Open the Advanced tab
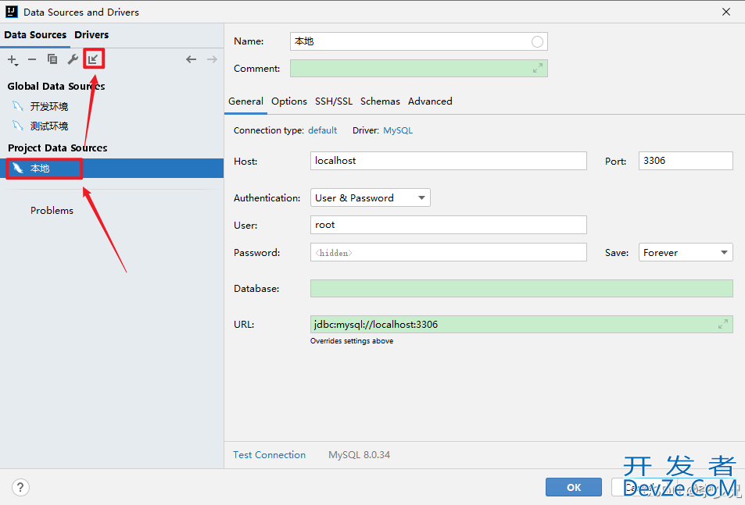 (430, 101)
